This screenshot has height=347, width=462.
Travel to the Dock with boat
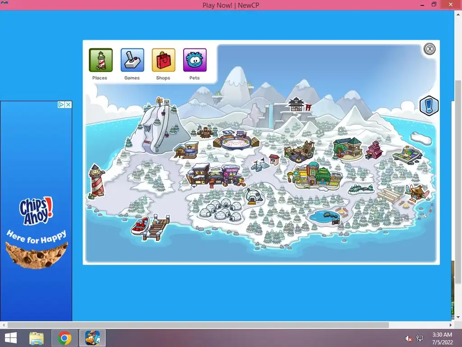point(151,227)
